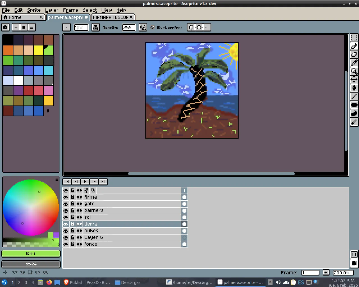Open the color wheel options menu
The image size is (359, 287).
(x=57, y=179)
